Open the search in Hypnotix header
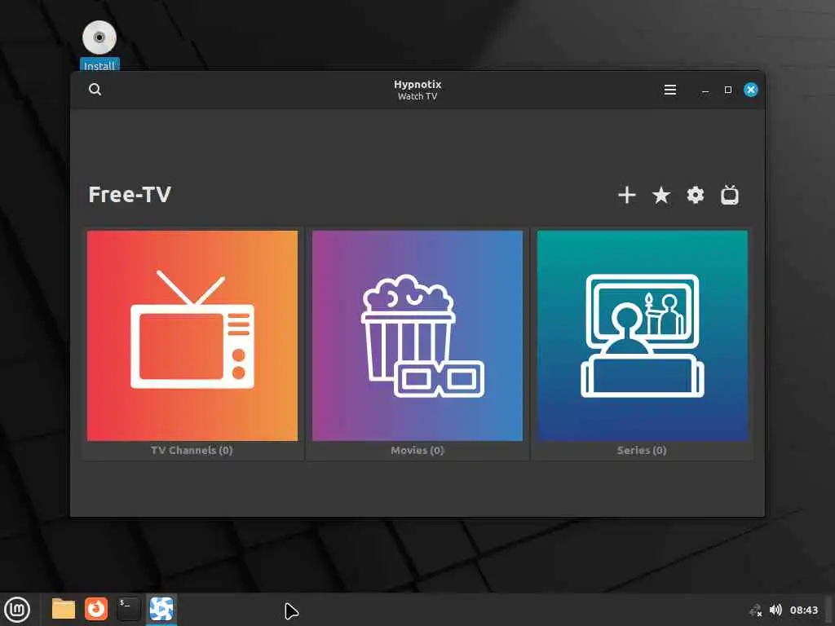This screenshot has height=626, width=835. click(95, 90)
